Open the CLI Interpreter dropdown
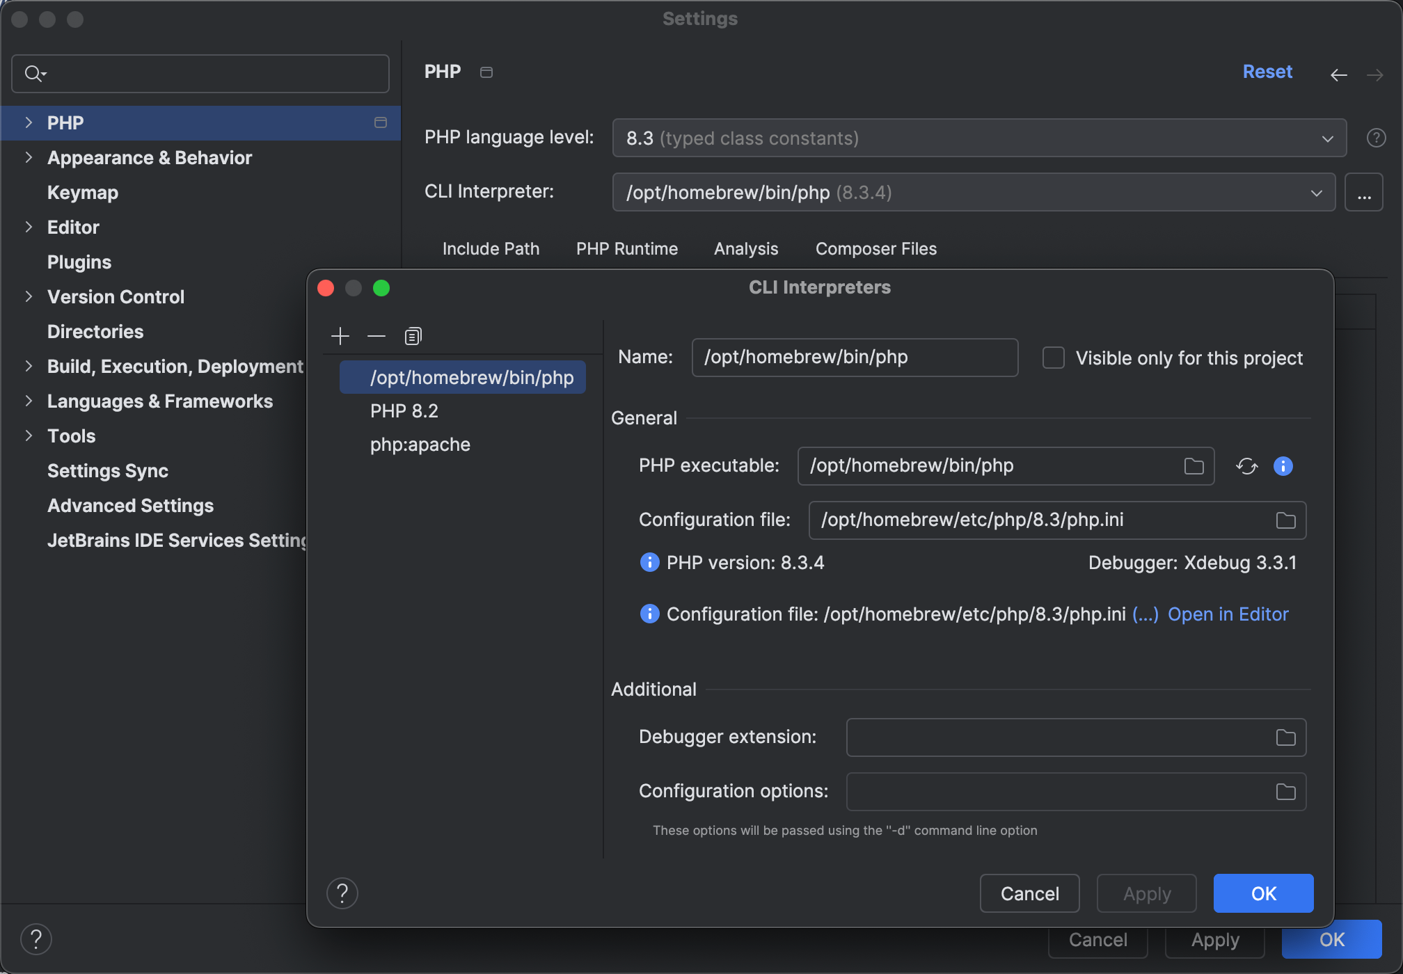 click(x=1315, y=192)
